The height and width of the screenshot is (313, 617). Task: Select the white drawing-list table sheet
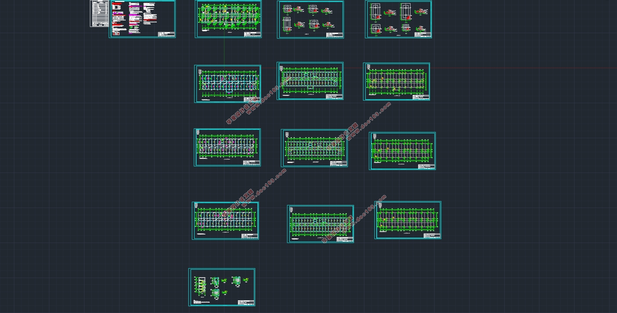coord(100,14)
